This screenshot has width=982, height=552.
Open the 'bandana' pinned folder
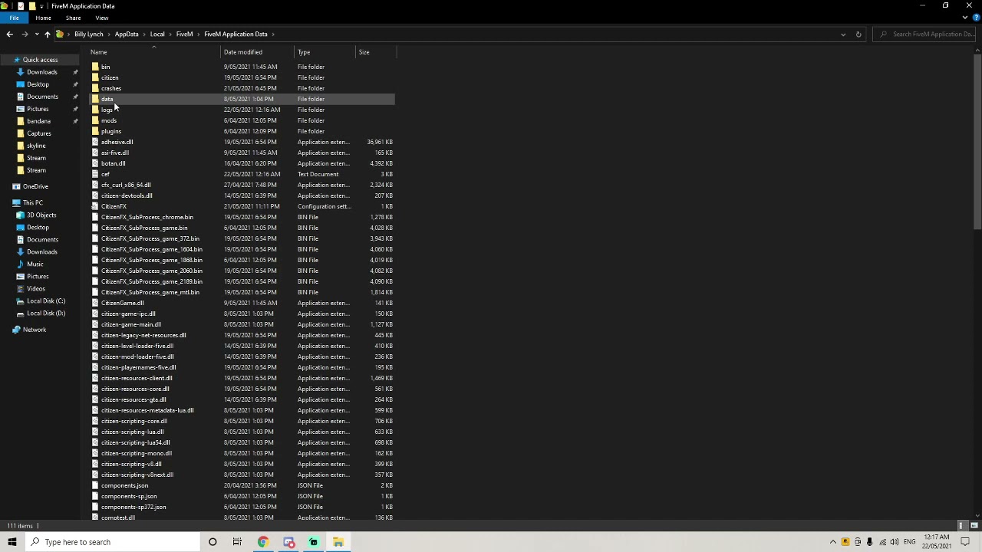(38, 121)
